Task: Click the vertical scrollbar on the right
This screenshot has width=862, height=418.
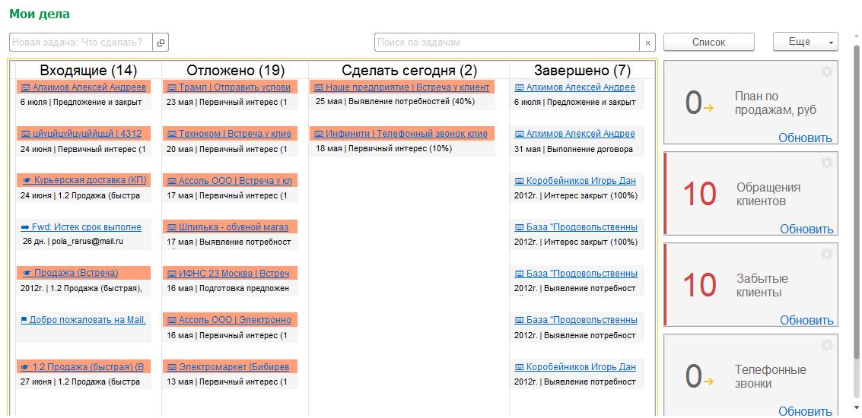Action: point(857,228)
